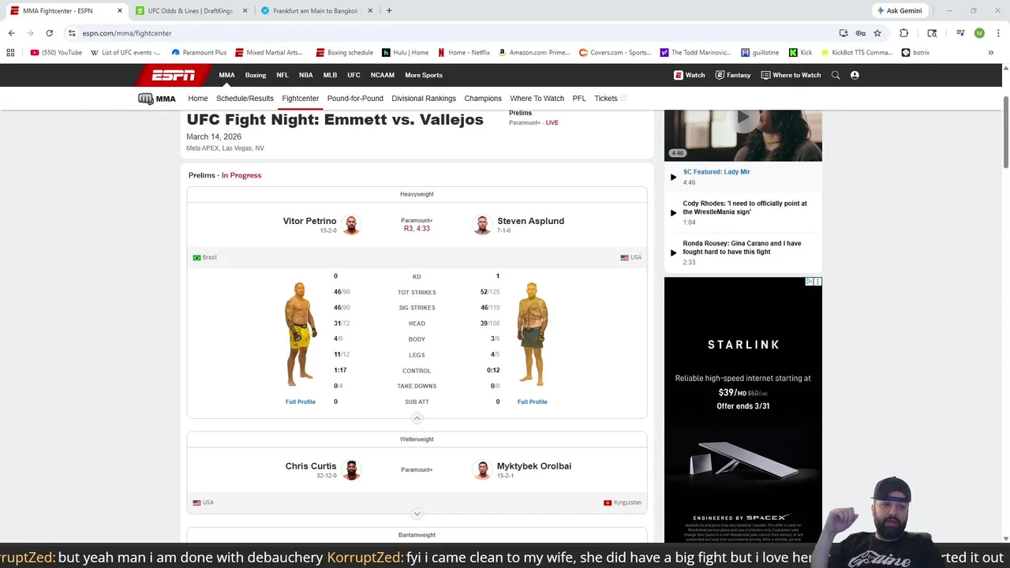This screenshot has width=1010, height=568.
Task: Click the Ask Gemini button
Action: (899, 10)
